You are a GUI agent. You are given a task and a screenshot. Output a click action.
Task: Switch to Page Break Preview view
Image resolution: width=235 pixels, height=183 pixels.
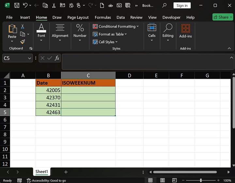174,180
